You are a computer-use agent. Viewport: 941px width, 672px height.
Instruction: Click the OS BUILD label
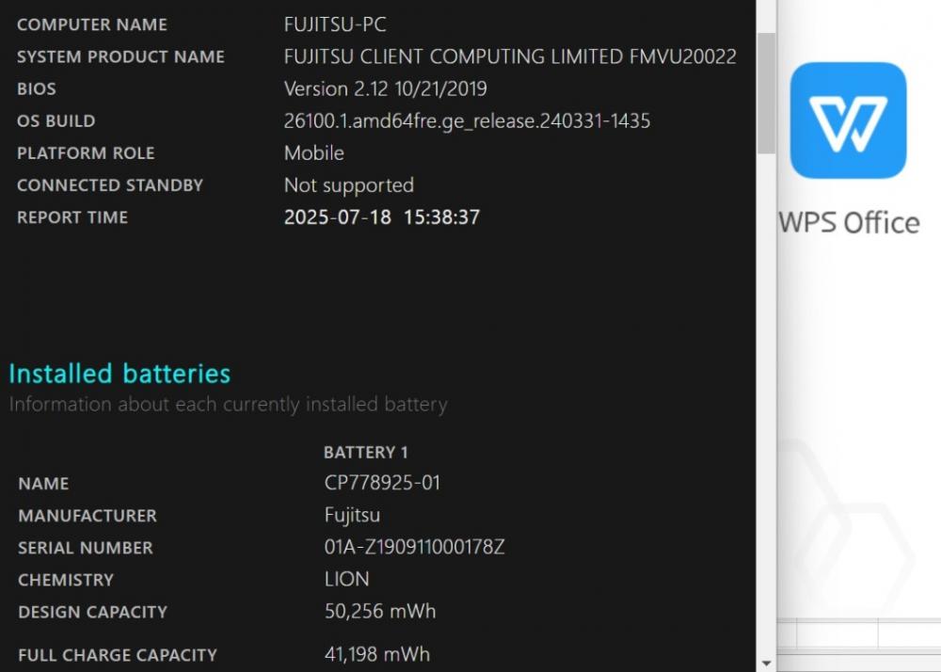(56, 121)
